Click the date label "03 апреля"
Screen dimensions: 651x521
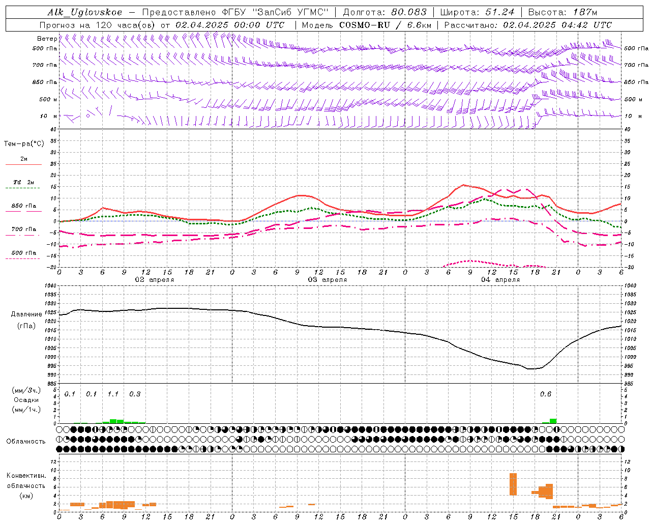click(328, 280)
